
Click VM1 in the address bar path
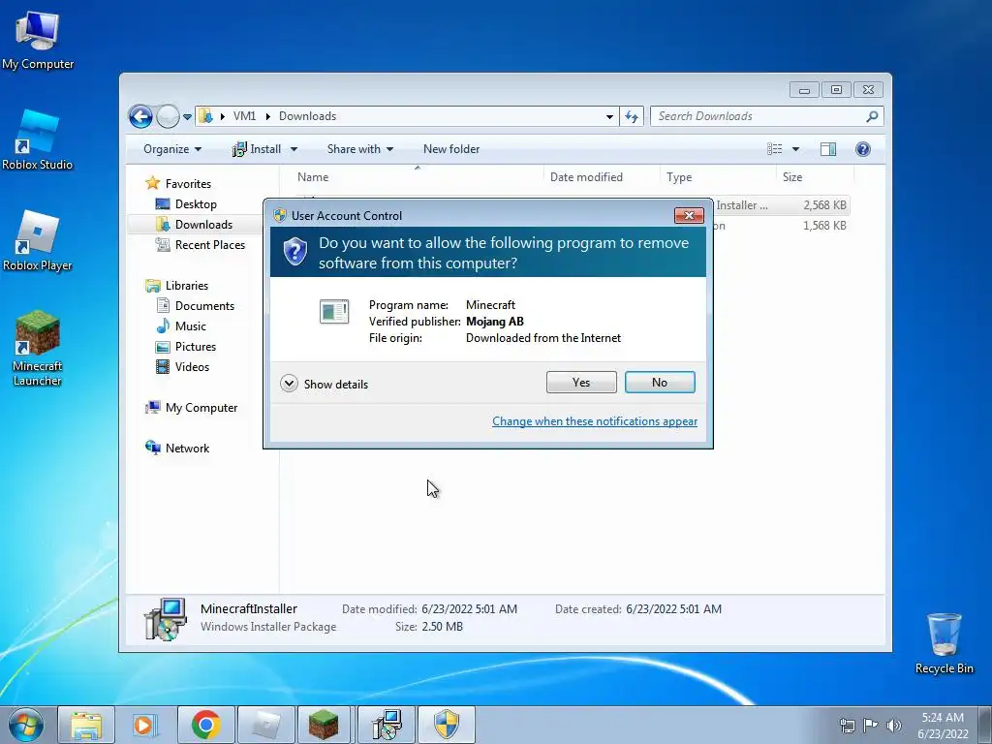244,116
